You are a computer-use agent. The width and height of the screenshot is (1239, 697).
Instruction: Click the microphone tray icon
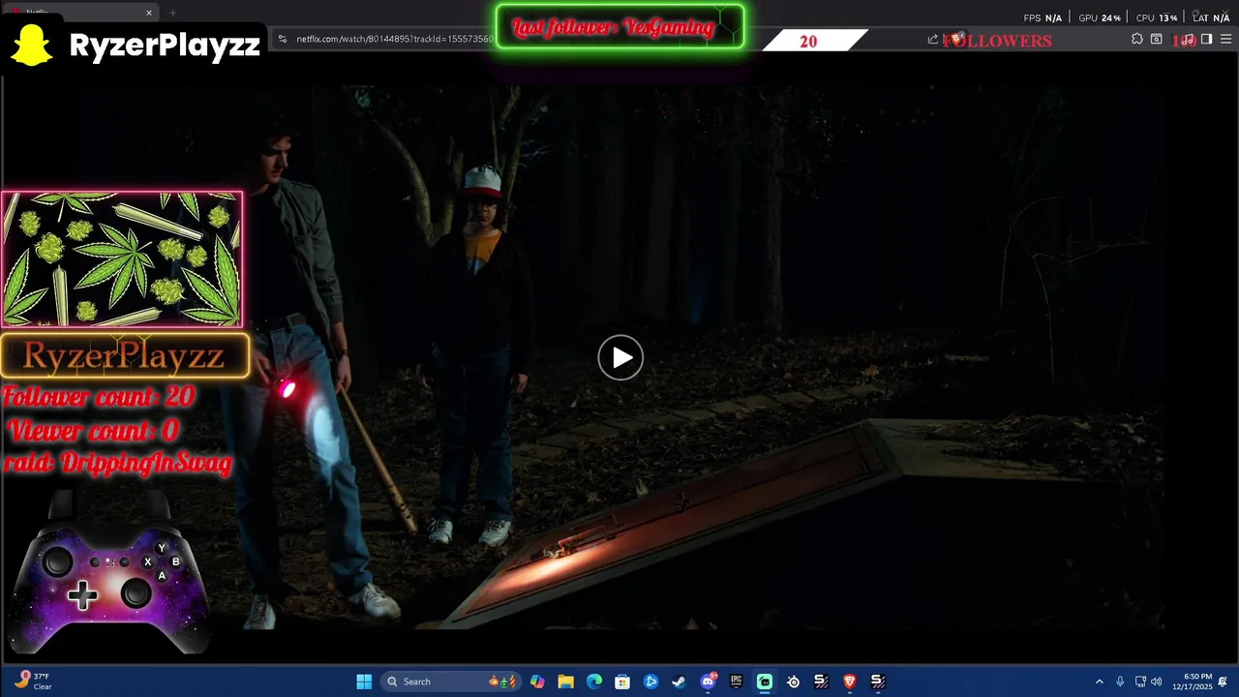tap(1120, 682)
